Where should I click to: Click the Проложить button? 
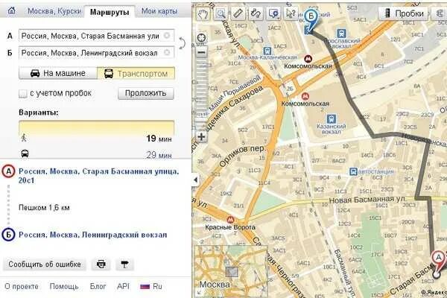pyautogui.click(x=146, y=93)
